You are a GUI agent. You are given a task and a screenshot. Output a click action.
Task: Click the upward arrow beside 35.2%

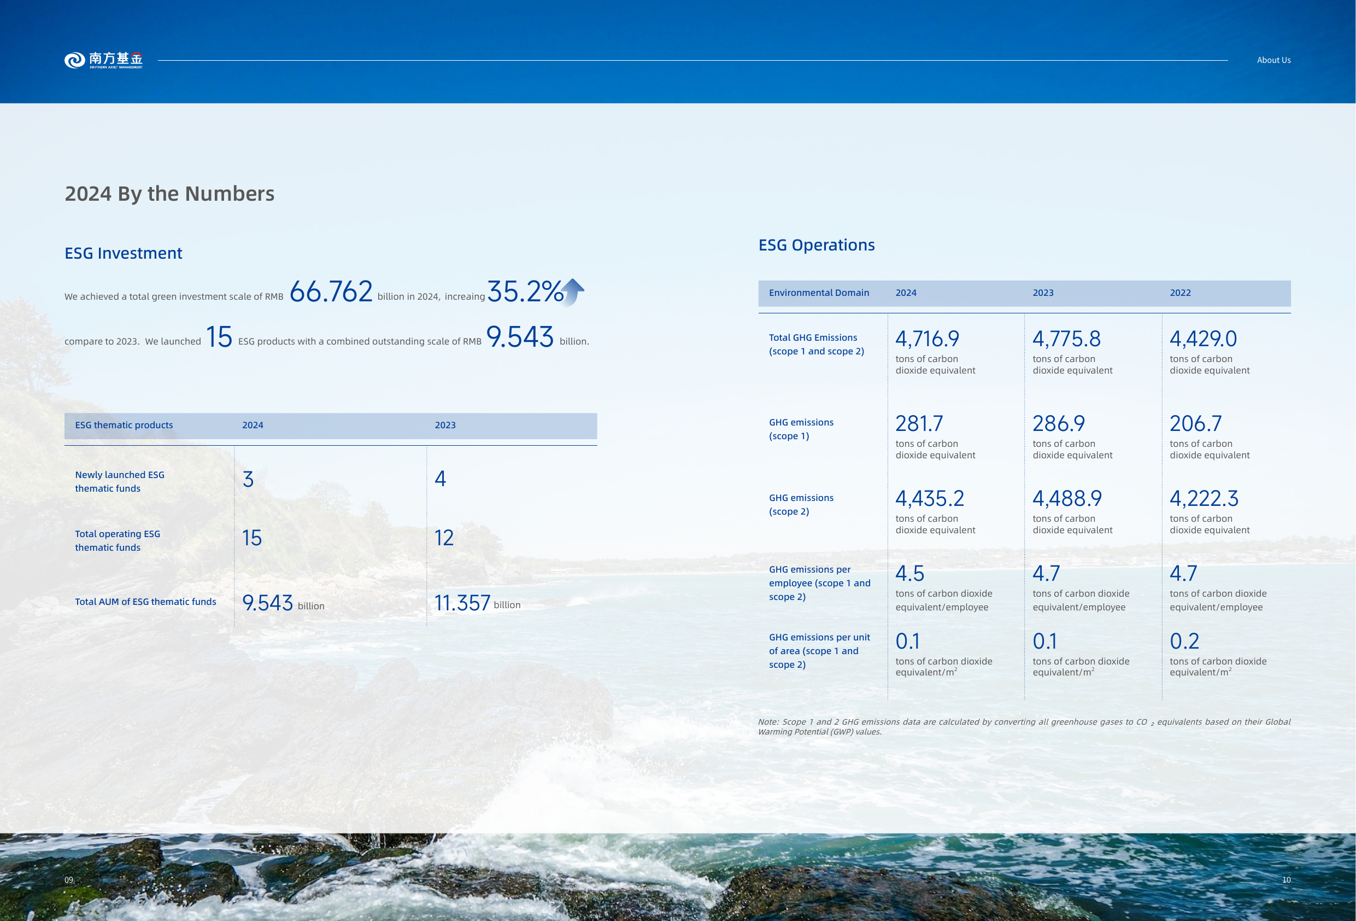tap(572, 292)
